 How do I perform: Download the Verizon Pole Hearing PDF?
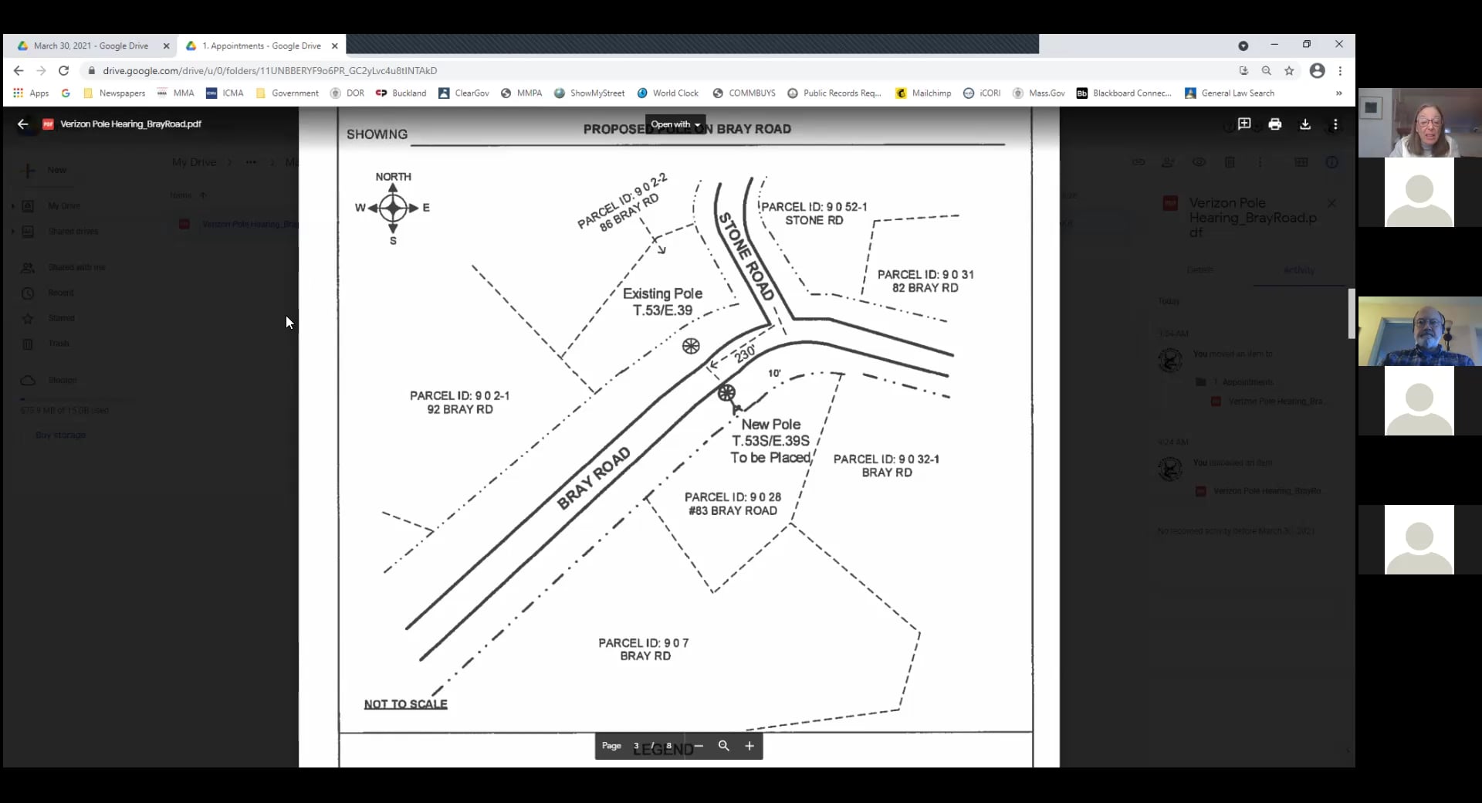click(1305, 124)
